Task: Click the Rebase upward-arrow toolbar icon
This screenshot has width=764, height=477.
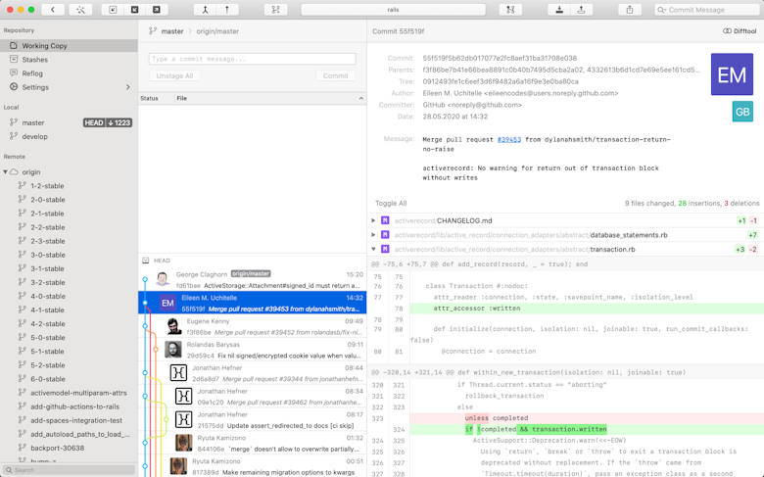Action: 226,9
